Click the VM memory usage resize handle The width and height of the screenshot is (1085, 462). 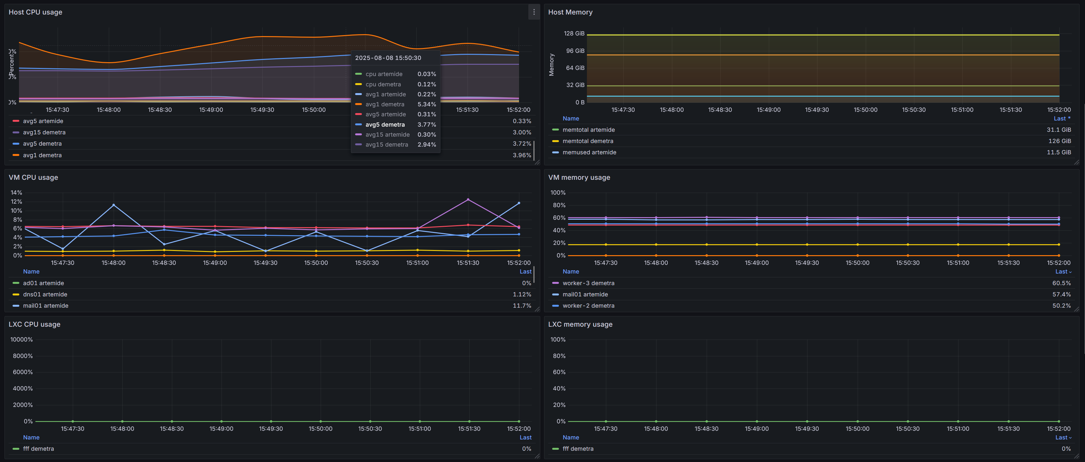1077,309
